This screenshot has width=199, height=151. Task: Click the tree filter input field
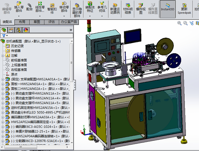click(x=37, y=36)
